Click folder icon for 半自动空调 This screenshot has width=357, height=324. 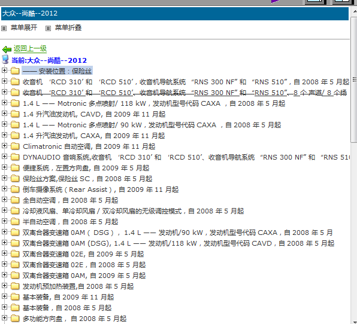pyautogui.click(x=15, y=222)
